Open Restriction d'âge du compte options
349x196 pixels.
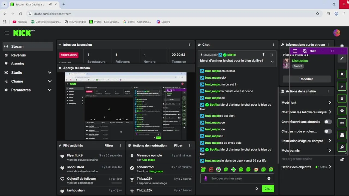tap(306, 141)
